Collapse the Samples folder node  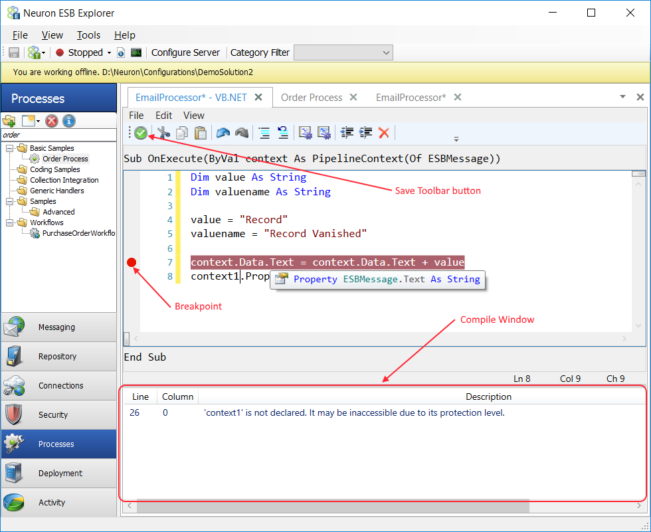(x=9, y=201)
